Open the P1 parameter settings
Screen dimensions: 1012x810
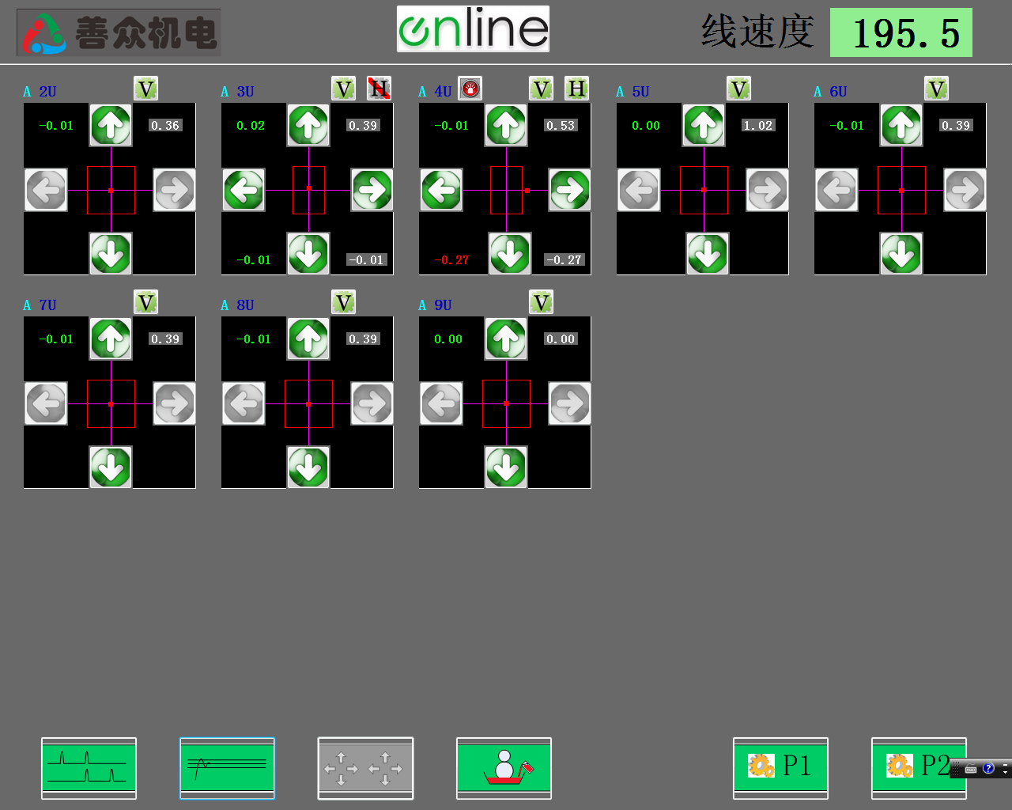click(780, 768)
